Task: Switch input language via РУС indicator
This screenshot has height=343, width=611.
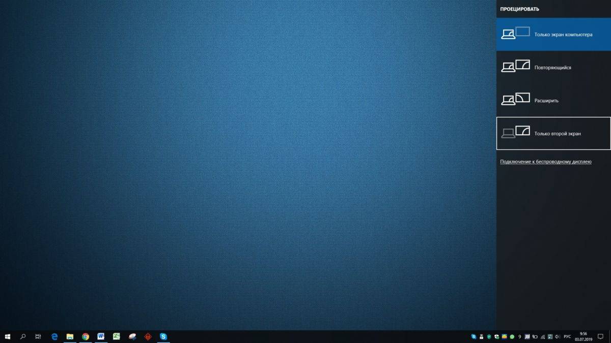Action: pyautogui.click(x=567, y=336)
